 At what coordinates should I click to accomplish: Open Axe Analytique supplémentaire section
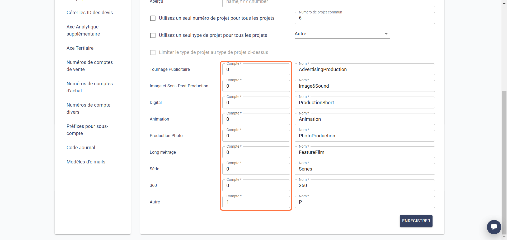[83, 30]
